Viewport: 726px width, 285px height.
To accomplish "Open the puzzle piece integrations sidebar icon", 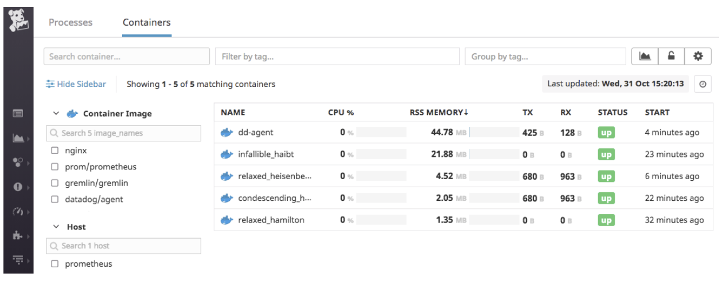I will tap(17, 236).
